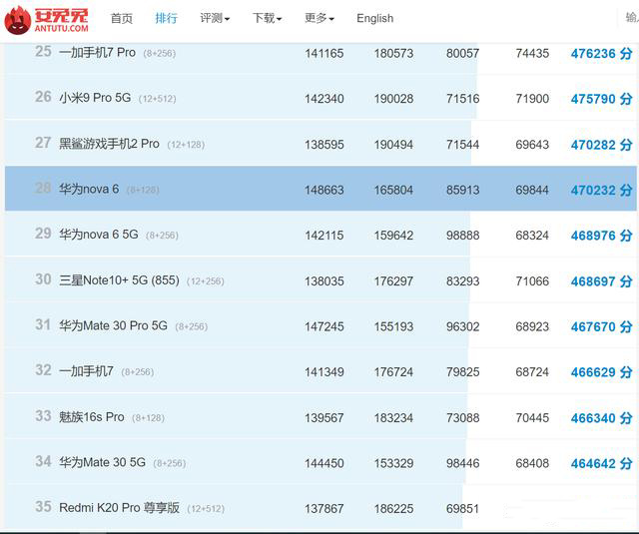Screen dimensions: 639x534
Task: Expand the 下载 dropdown menu
Action: (x=267, y=18)
